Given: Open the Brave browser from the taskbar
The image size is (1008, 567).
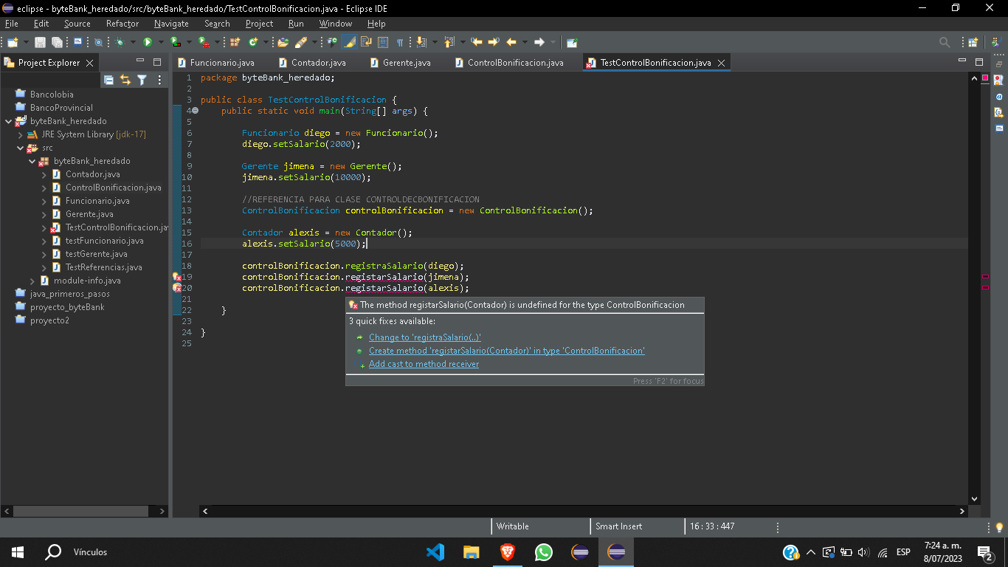Looking at the screenshot, I should (x=508, y=551).
